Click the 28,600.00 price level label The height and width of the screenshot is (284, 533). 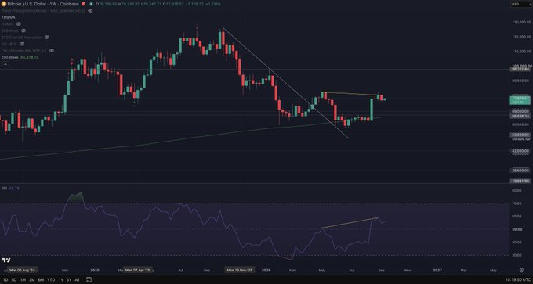[520, 171]
